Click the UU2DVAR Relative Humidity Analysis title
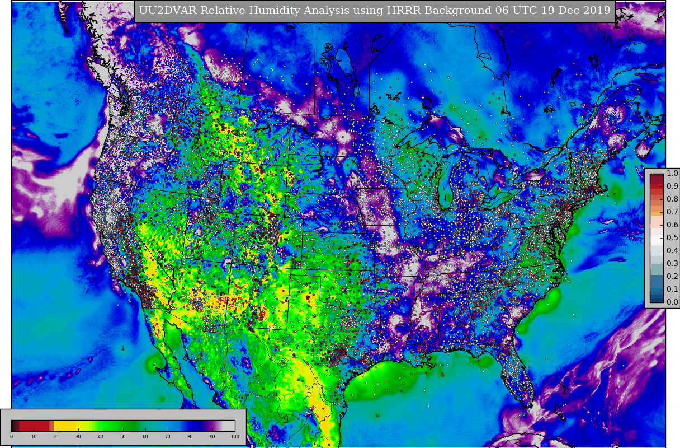Screen dimensions: 680x448 point(375,11)
